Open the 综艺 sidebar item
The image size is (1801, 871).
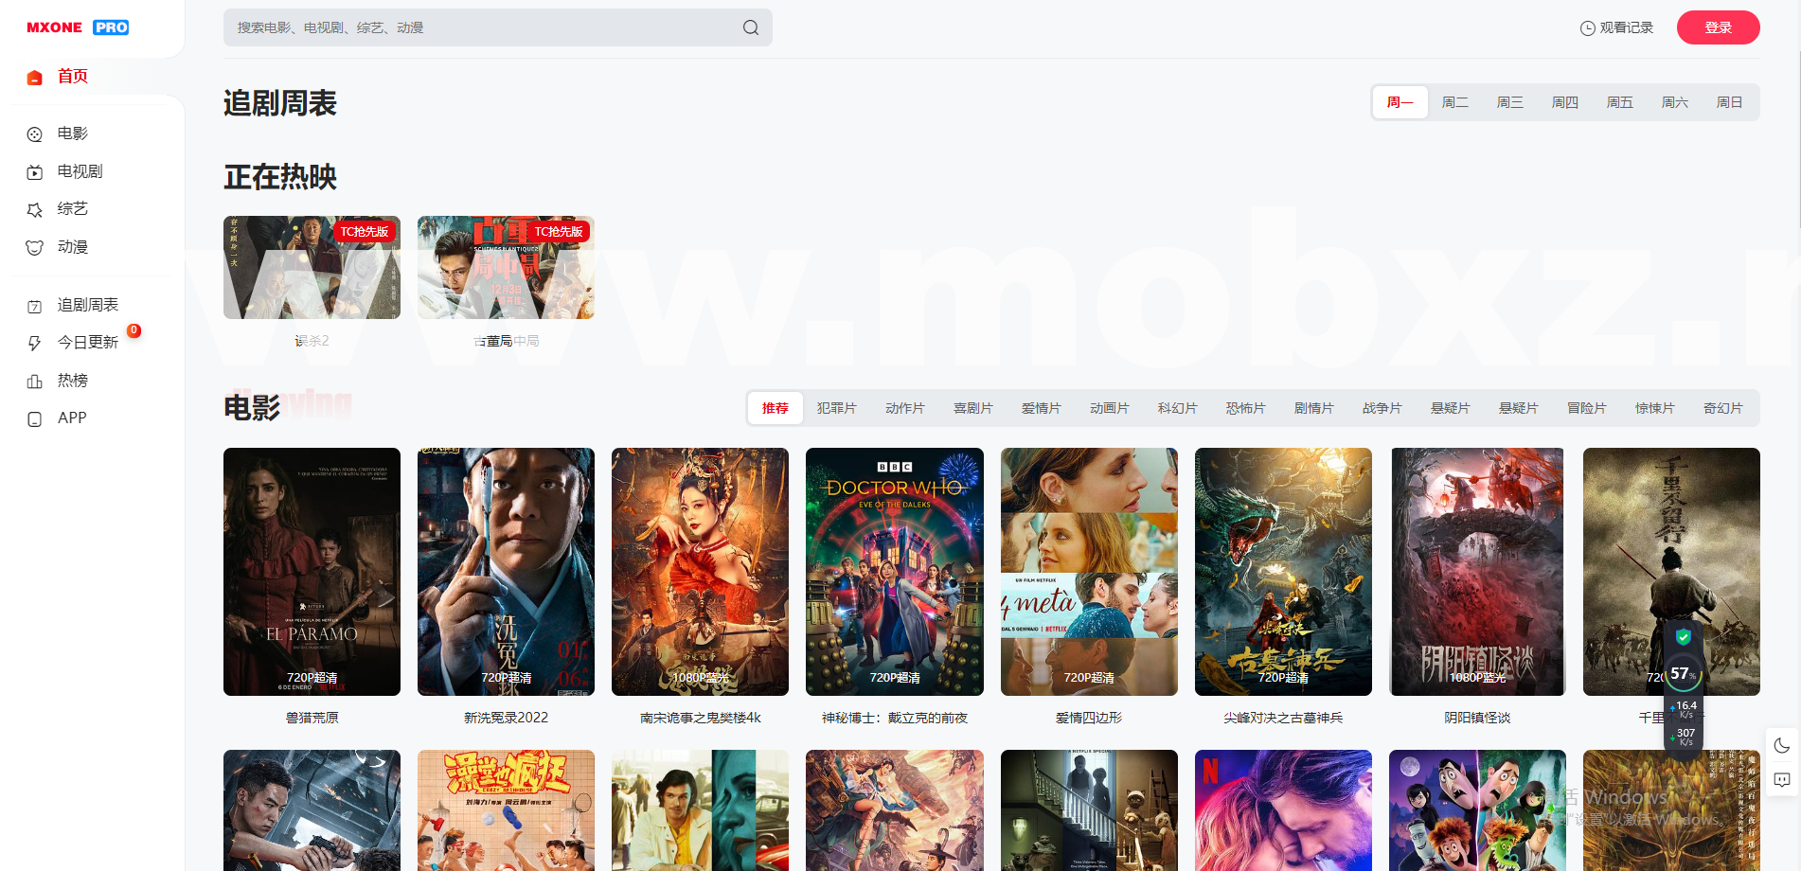coord(73,209)
